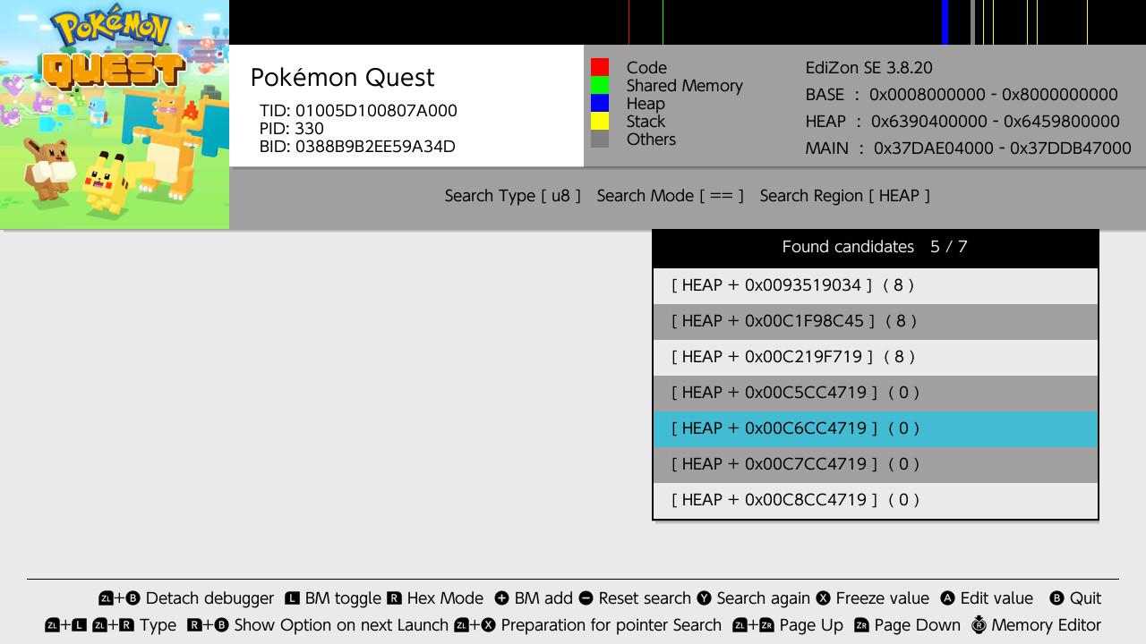The height and width of the screenshot is (644, 1146).
Task: Click the Y button icon for Search again
Action: tap(704, 598)
